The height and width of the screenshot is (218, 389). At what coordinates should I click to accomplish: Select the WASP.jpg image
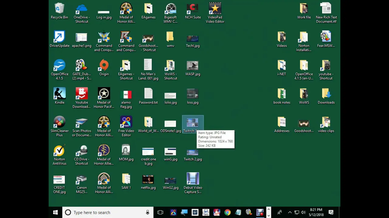click(193, 68)
